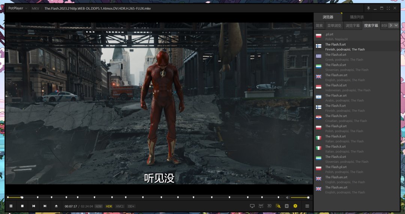This screenshot has width=405, height=214.
Task: Click the elapsed time 00:07:17
Action: (71, 206)
